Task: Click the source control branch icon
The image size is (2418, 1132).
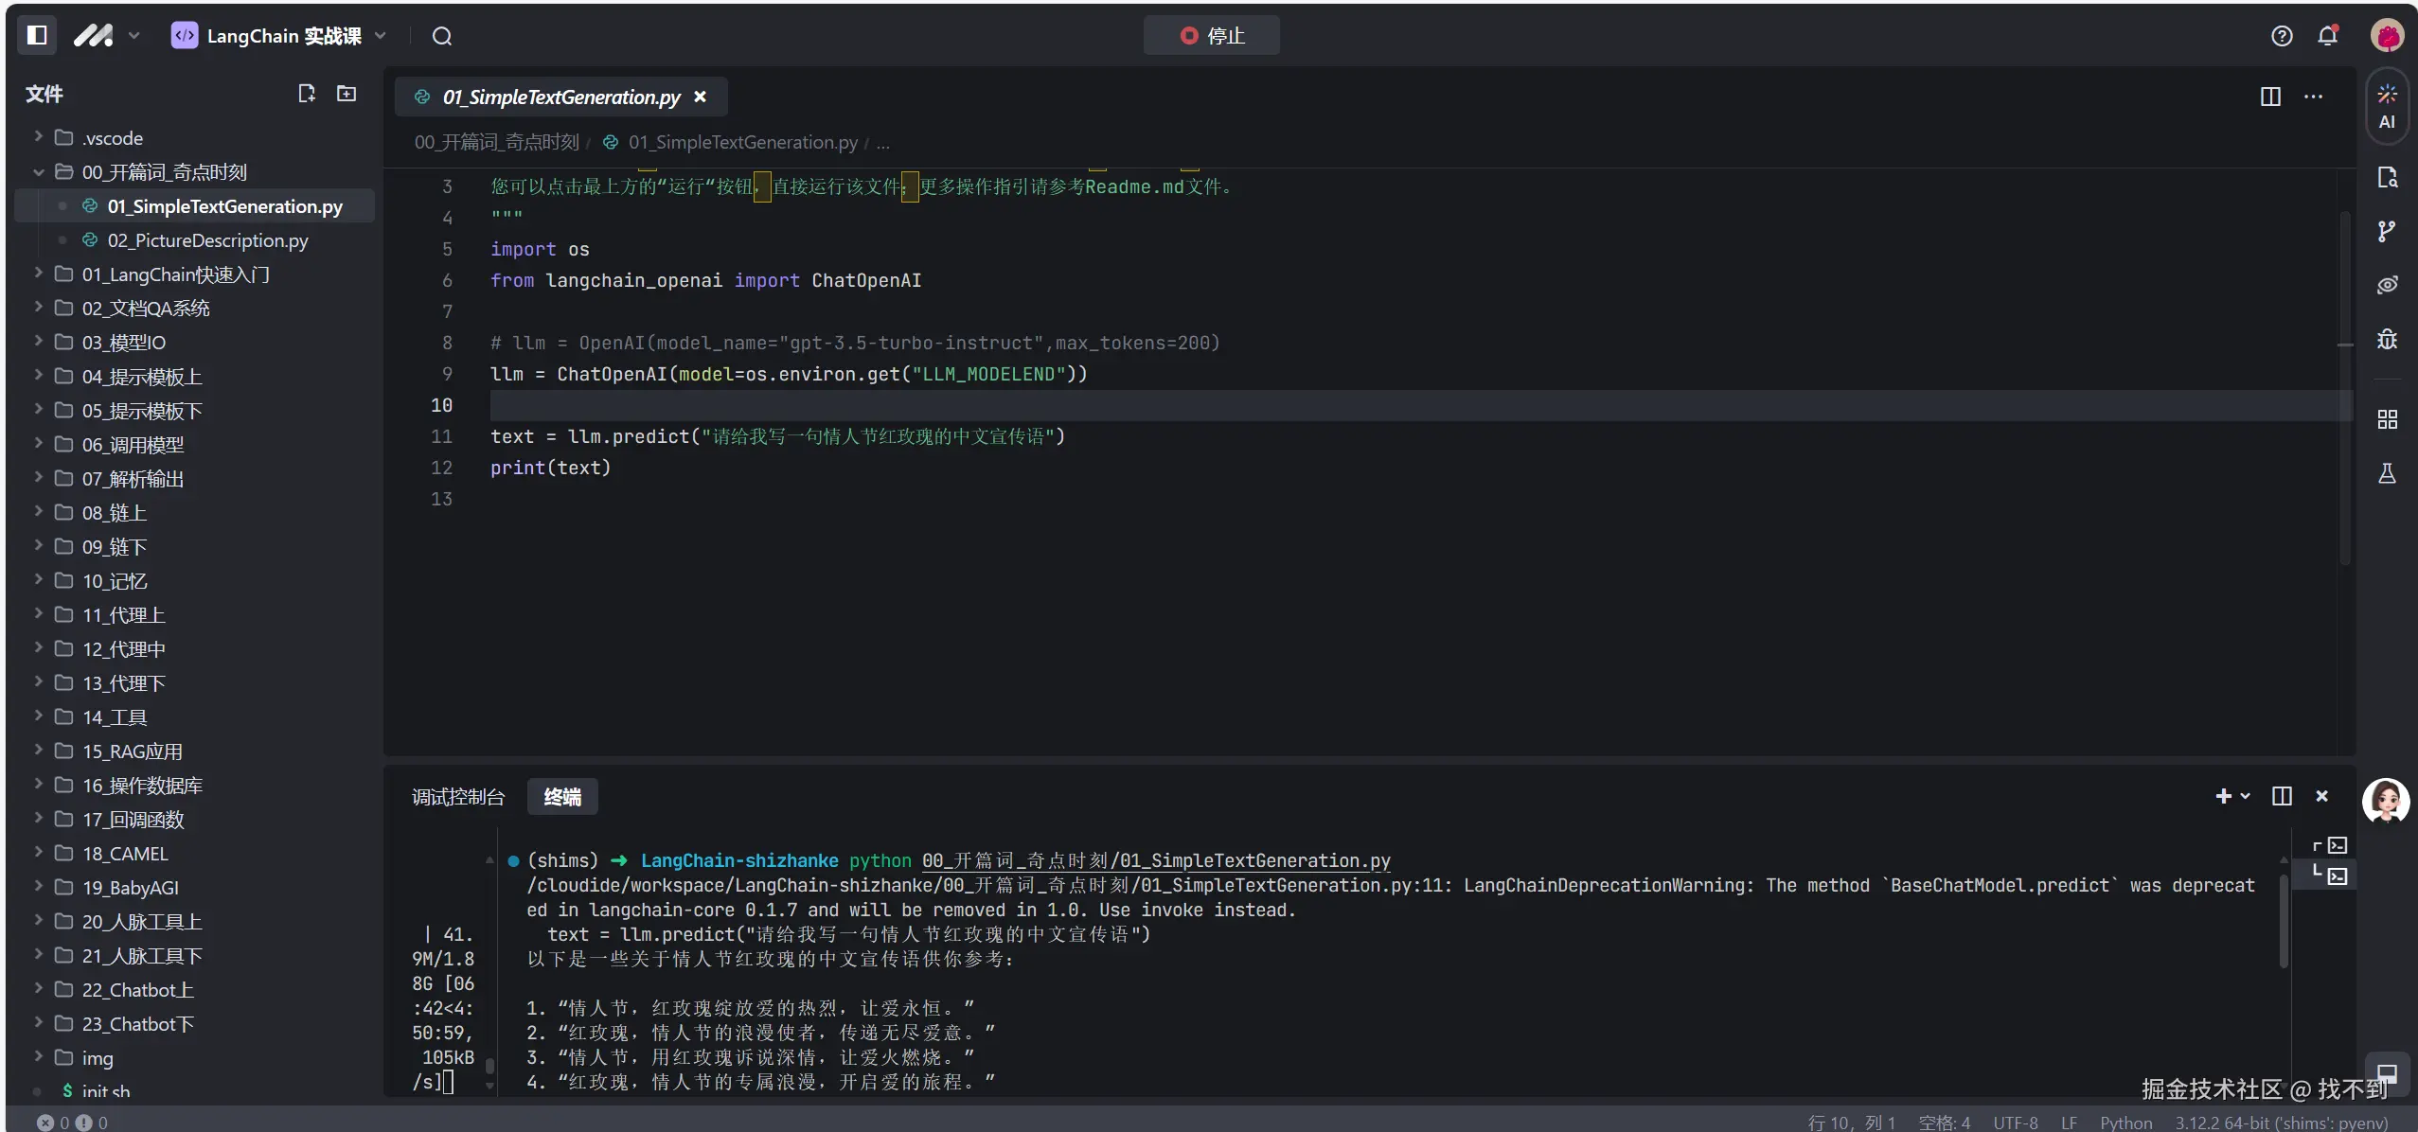Action: 2387,231
